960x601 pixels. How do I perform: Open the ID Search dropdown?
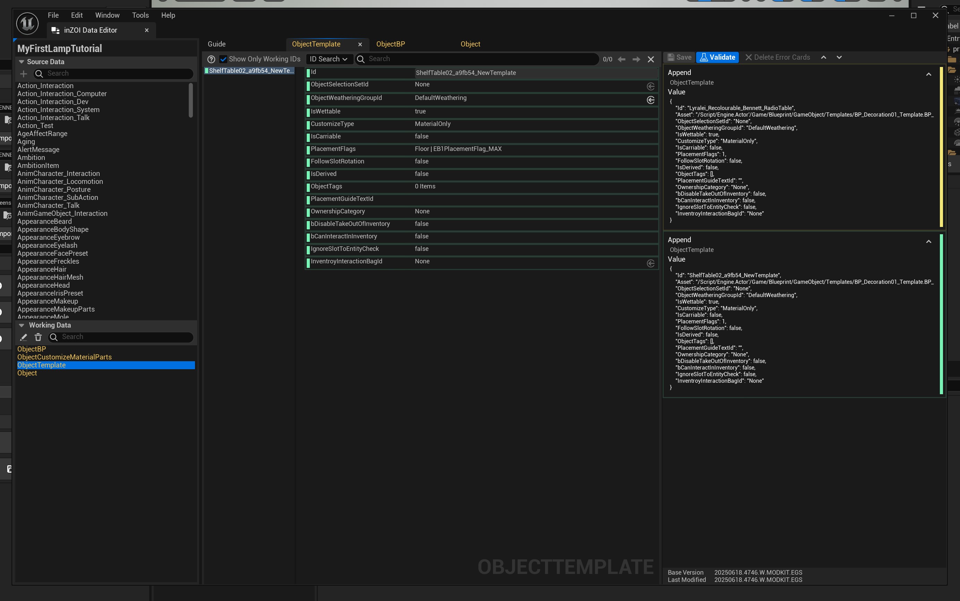coord(329,59)
